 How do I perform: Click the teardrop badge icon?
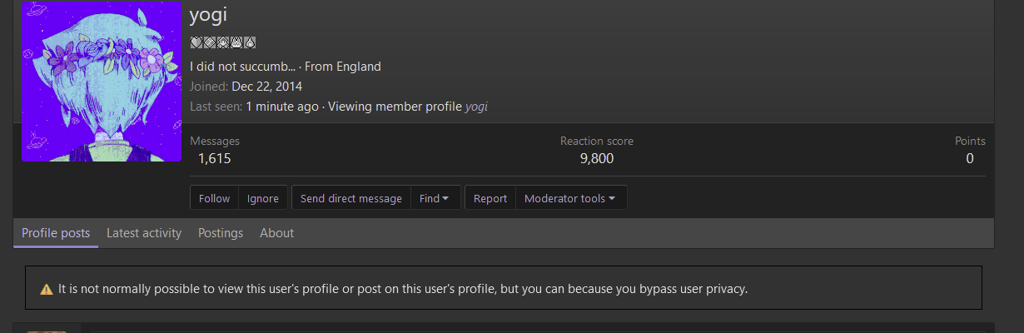250,42
